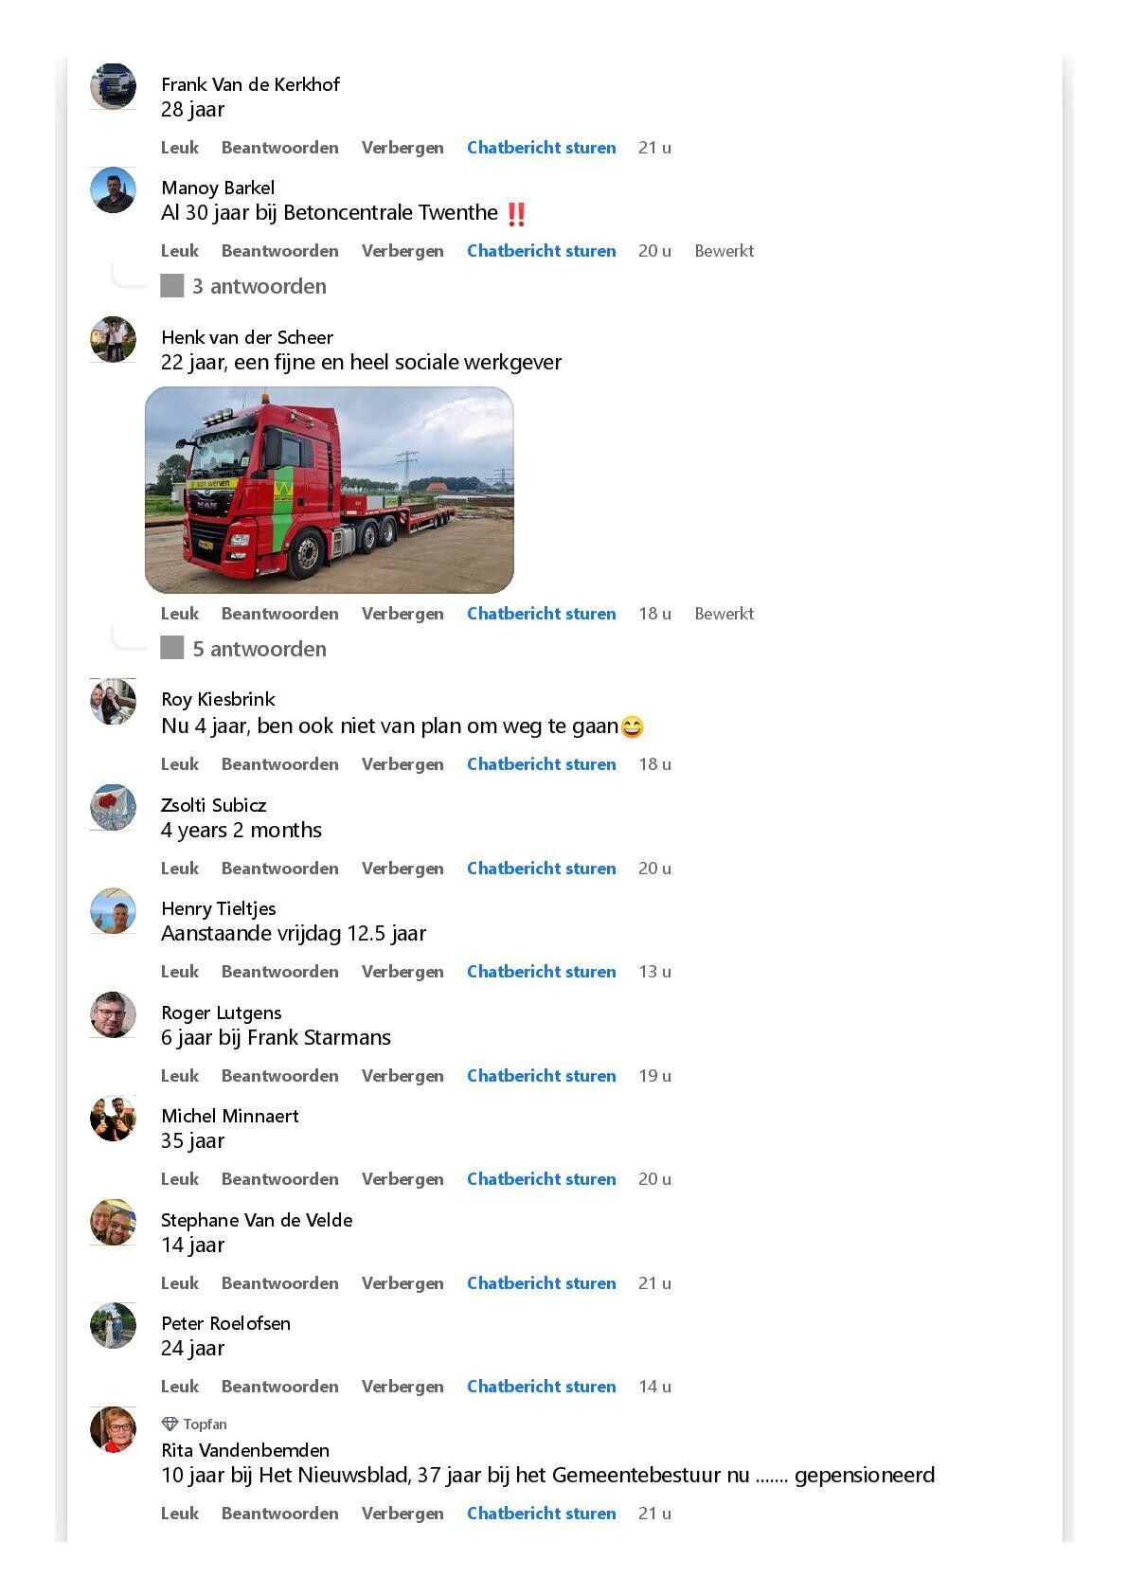Click Manoy Barkel's avatar
This screenshot has height=1595, width=1127.
[x=113, y=190]
